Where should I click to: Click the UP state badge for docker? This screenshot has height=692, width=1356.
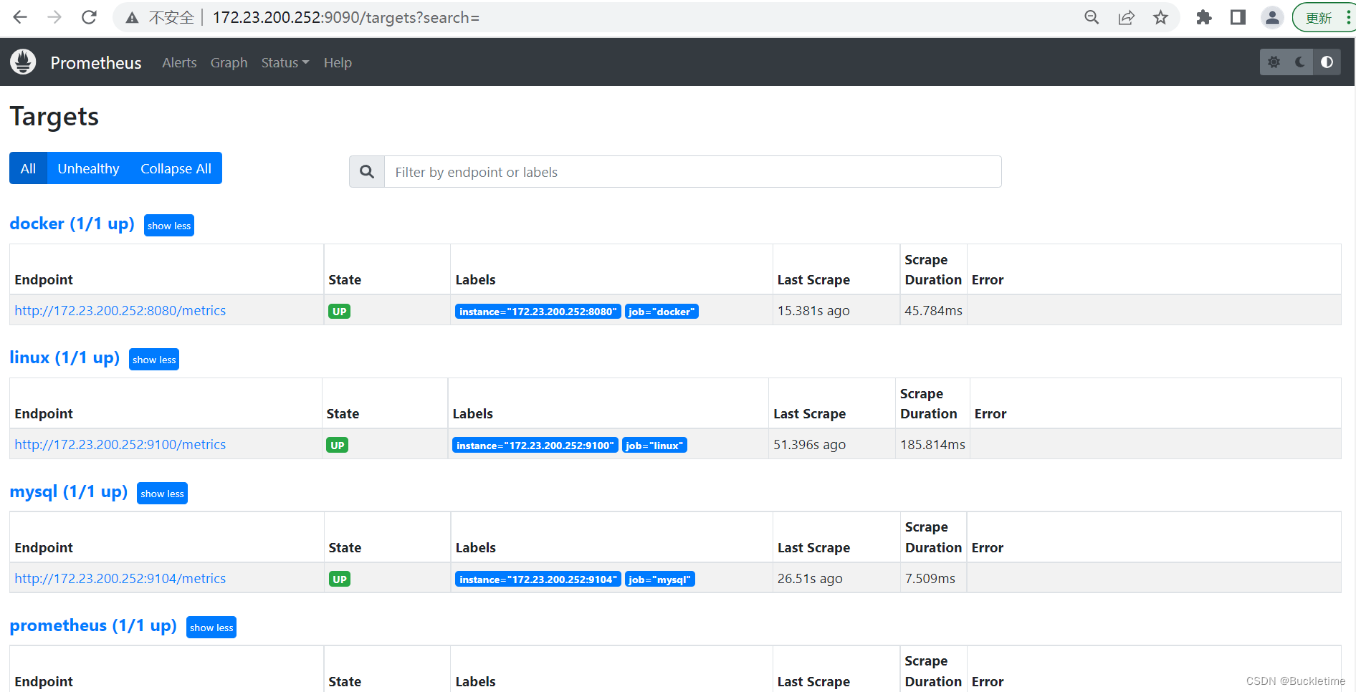340,312
